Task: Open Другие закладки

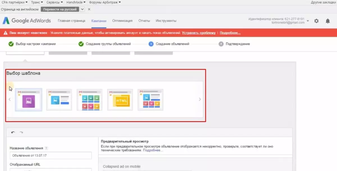Action: (323, 2)
